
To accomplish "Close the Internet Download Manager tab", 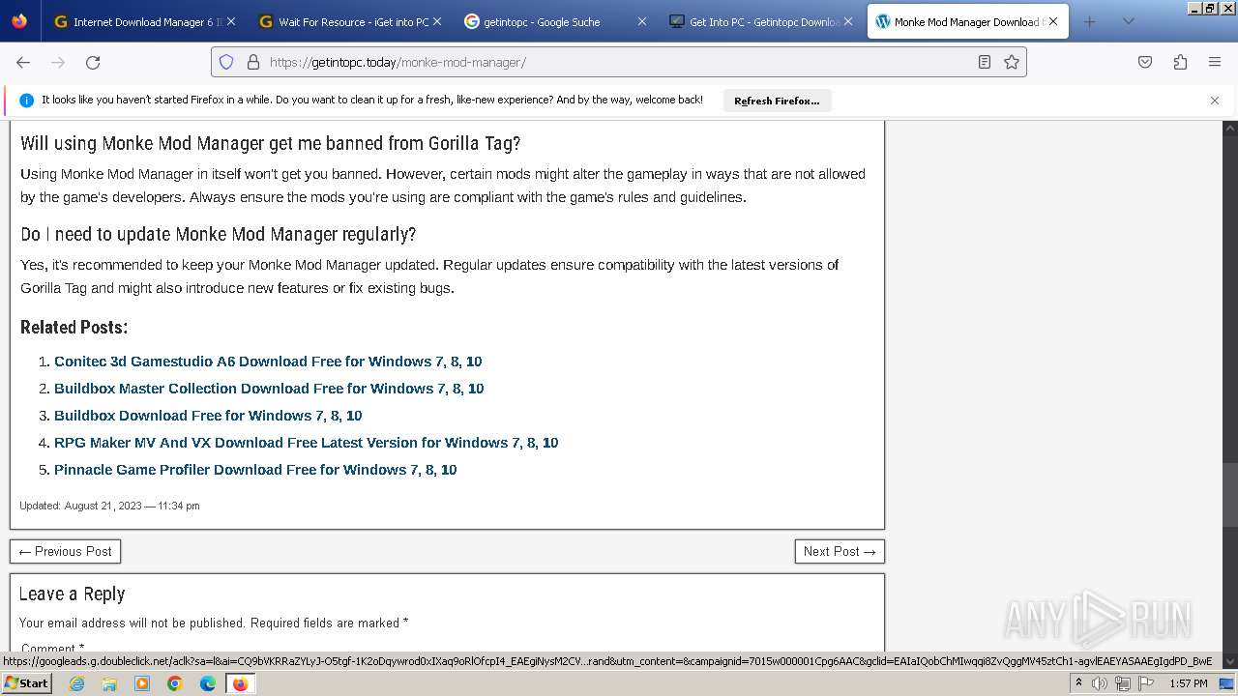I will tap(230, 21).
